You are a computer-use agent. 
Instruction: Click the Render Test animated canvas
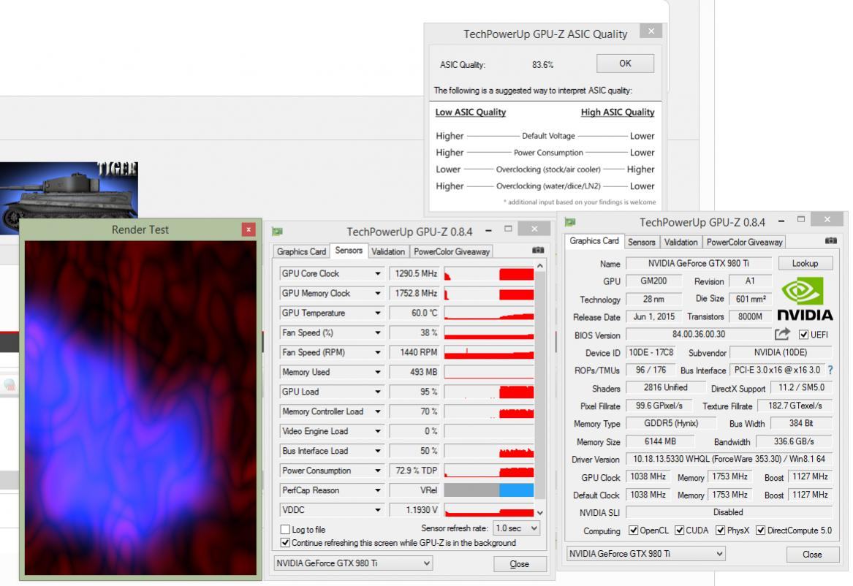(x=140, y=408)
